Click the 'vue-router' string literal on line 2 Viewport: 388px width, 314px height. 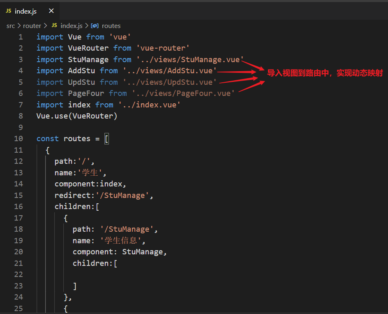coord(163,48)
